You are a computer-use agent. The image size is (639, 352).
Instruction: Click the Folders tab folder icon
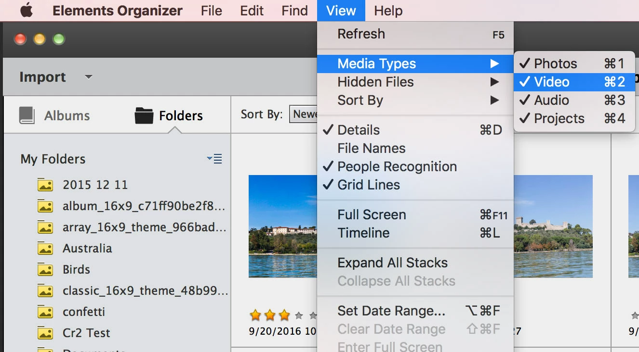pyautogui.click(x=144, y=115)
